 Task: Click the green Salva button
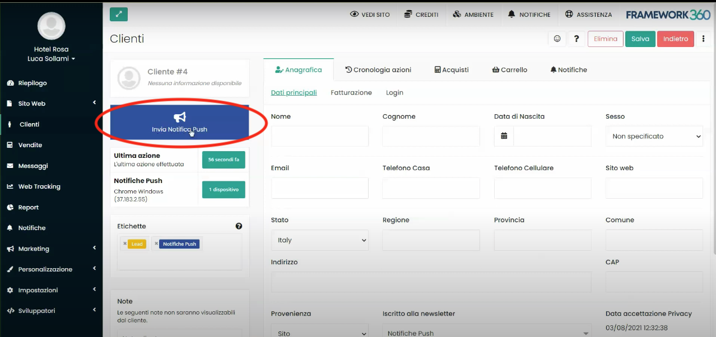coord(640,39)
